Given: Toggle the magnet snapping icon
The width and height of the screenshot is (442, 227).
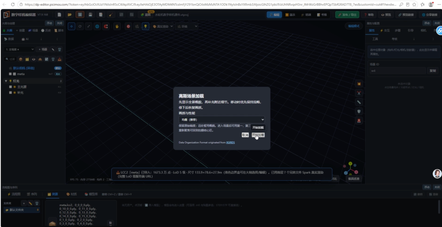Looking at the screenshot, I should pos(106,26).
